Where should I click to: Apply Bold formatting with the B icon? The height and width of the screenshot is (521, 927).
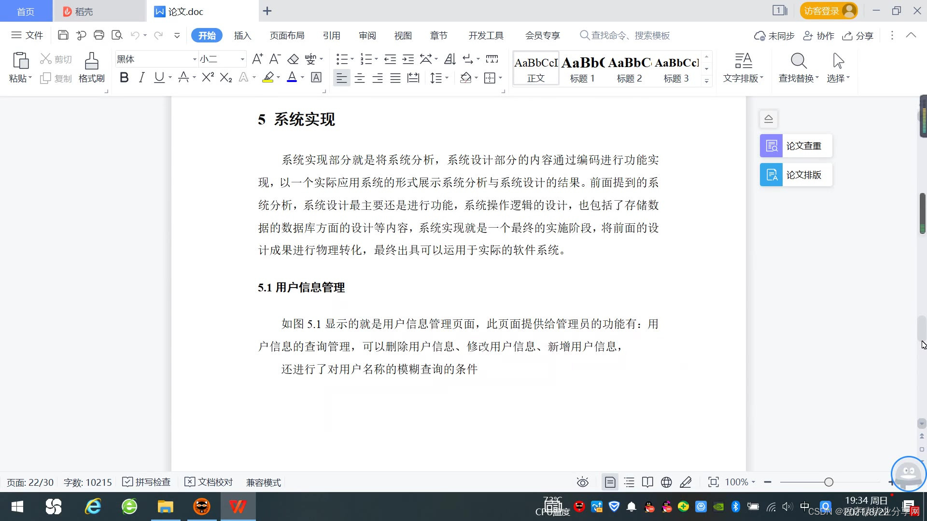tap(124, 78)
